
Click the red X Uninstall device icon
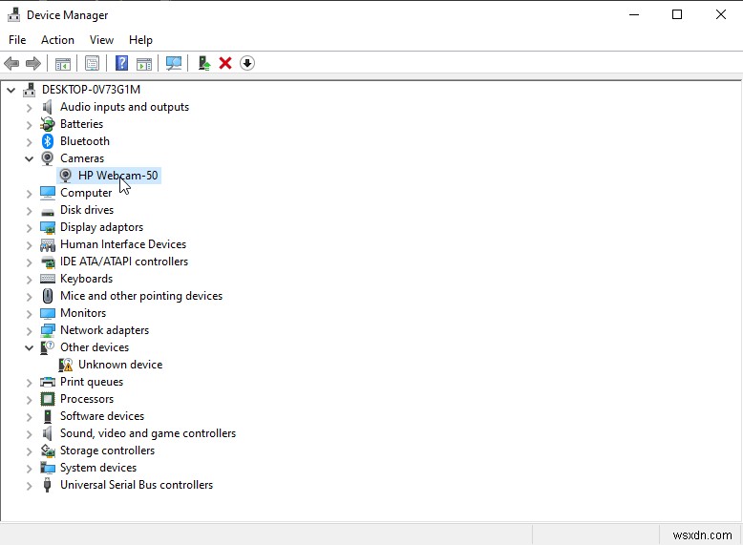click(x=225, y=63)
